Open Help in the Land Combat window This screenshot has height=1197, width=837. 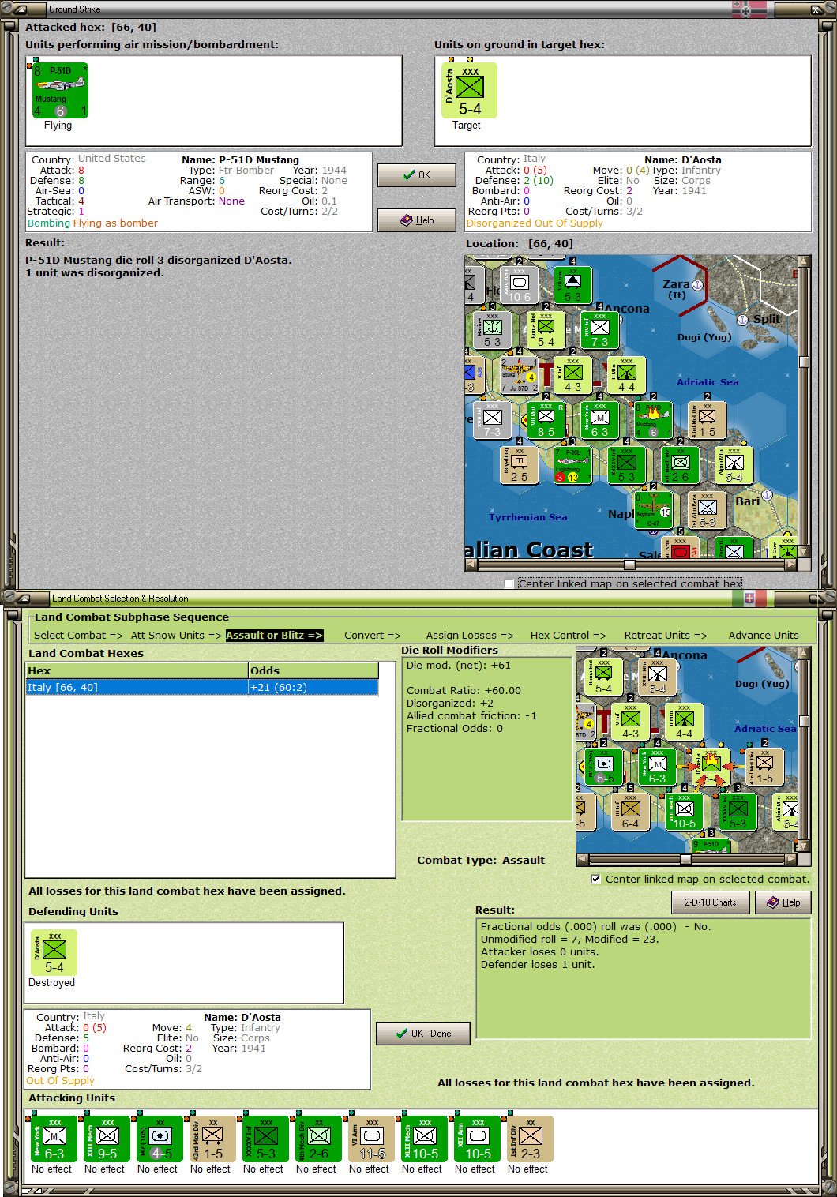coord(783,902)
